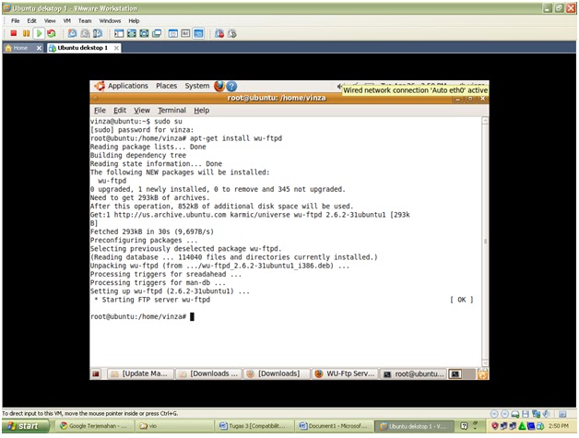
Task: Click the Unity mode toolbar icon
Action: point(157,33)
